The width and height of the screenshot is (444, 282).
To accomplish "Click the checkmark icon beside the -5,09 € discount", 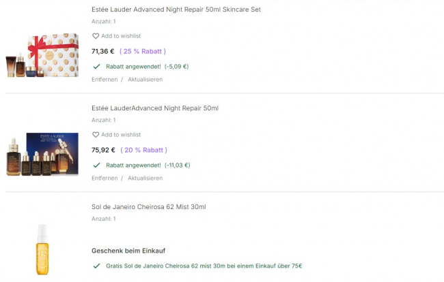I will click(x=96, y=67).
